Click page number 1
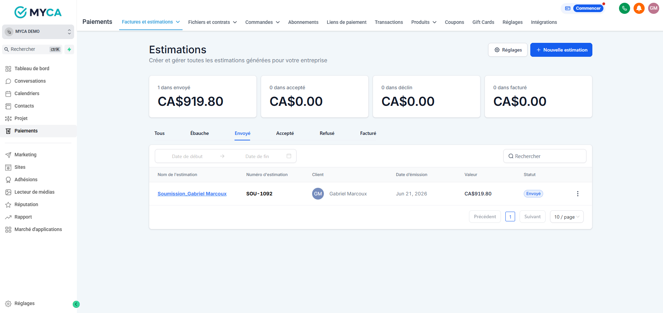The width and height of the screenshot is (663, 313). [x=510, y=217]
